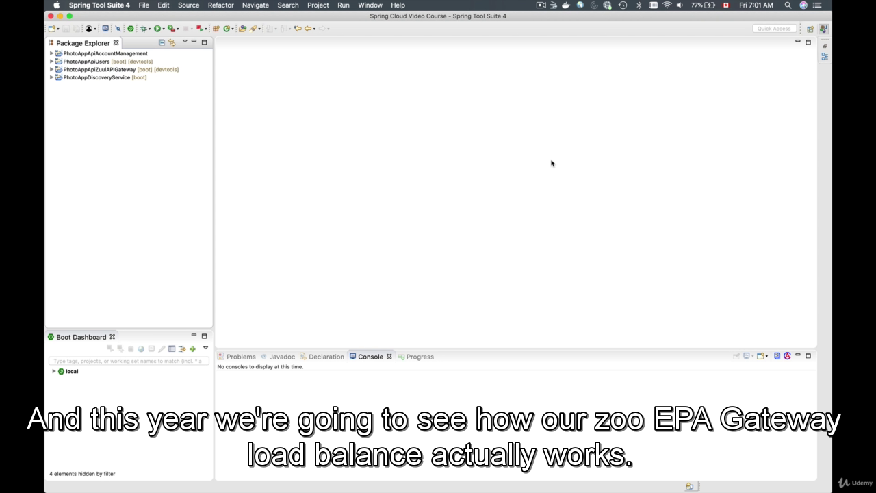This screenshot has width=876, height=493.
Task: Click the External Tools run icon
Action: pyautogui.click(x=199, y=28)
